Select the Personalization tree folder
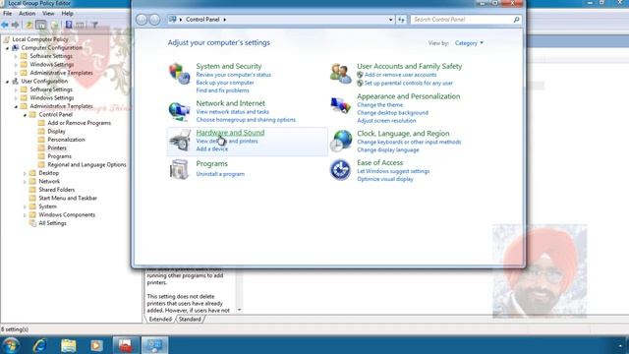Screen dimensions: 629x354 [66, 140]
